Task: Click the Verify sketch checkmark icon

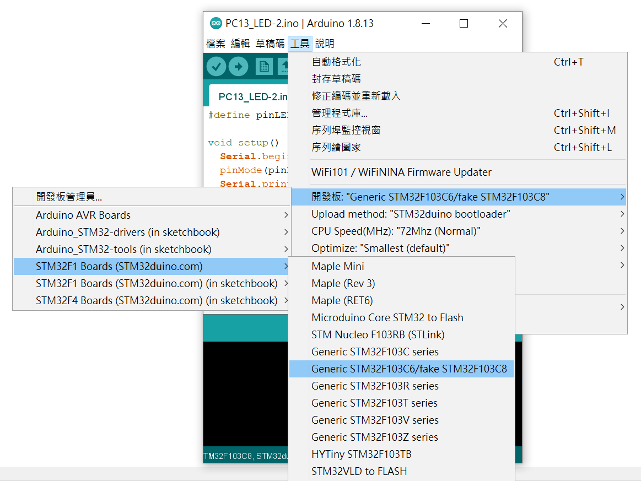Action: pyautogui.click(x=216, y=66)
